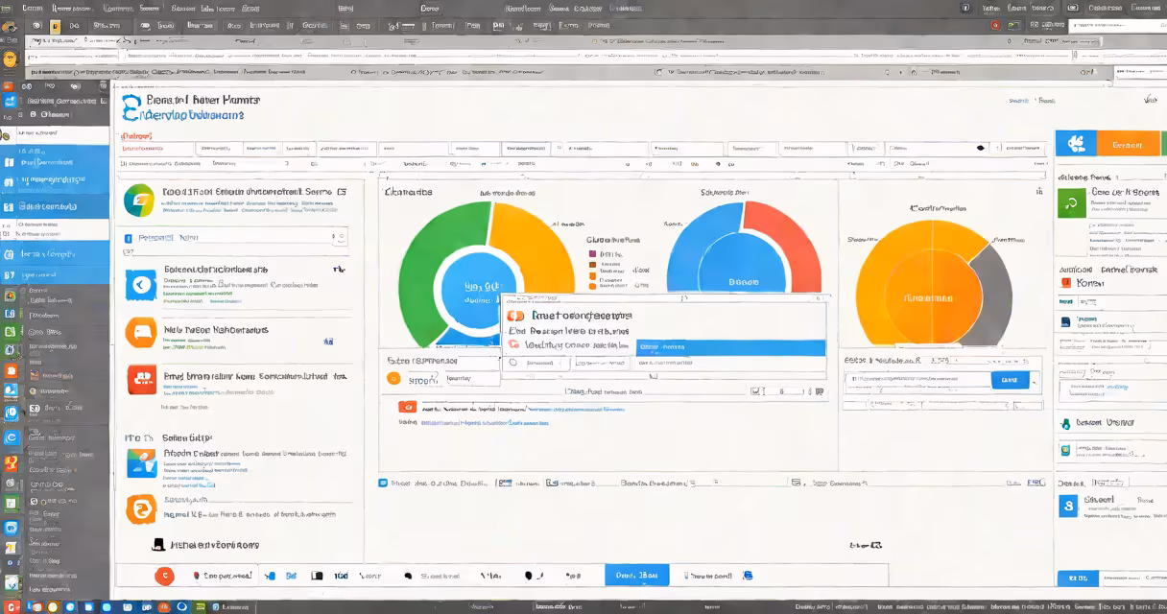
Task: Click the input field under third chart
Action: [917, 379]
